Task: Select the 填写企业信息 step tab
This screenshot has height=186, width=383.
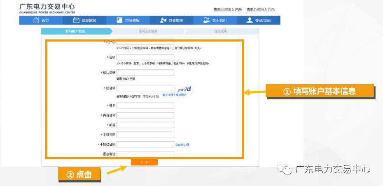Action: coord(148,31)
